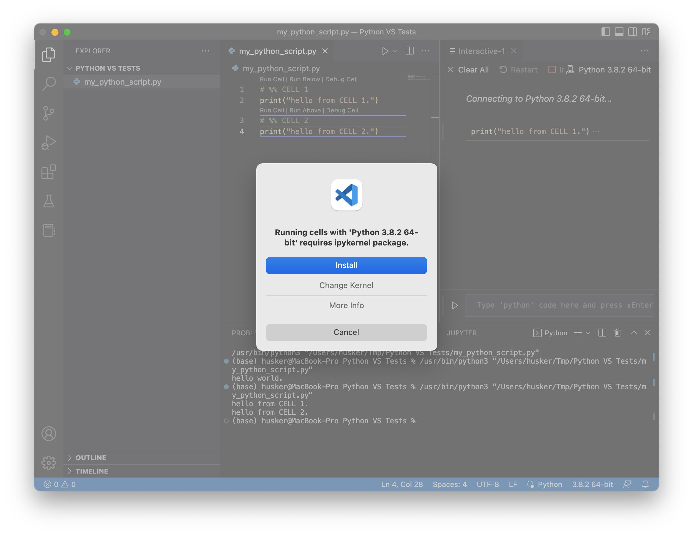Close the Interactive-1 tab
Viewport: 693px width, 536px height.
513,51
